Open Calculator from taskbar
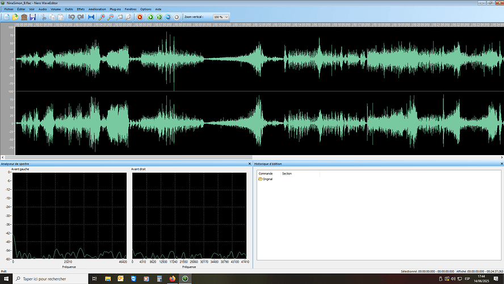504x284 pixels. tap(159, 279)
